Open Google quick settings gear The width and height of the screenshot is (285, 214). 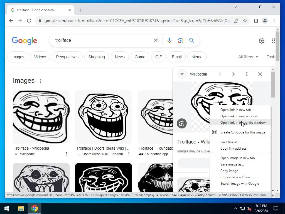coord(262,41)
